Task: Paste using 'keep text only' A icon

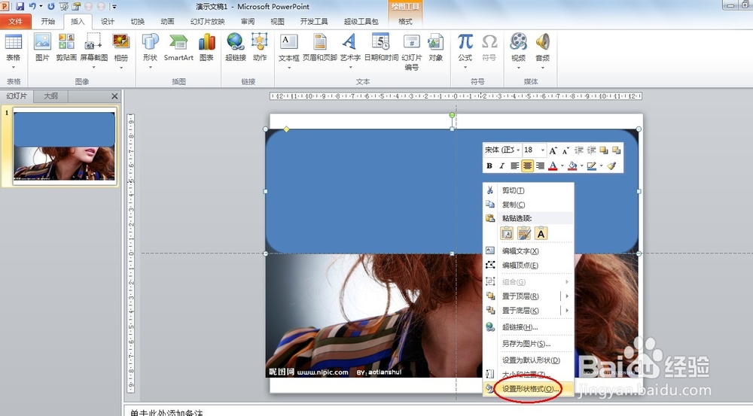Action: [541, 234]
